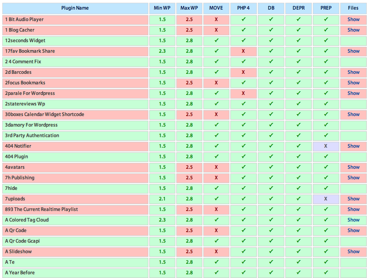370x278 pixels.
Task: Show files for 1 Blog Cacher
Action: (x=353, y=30)
